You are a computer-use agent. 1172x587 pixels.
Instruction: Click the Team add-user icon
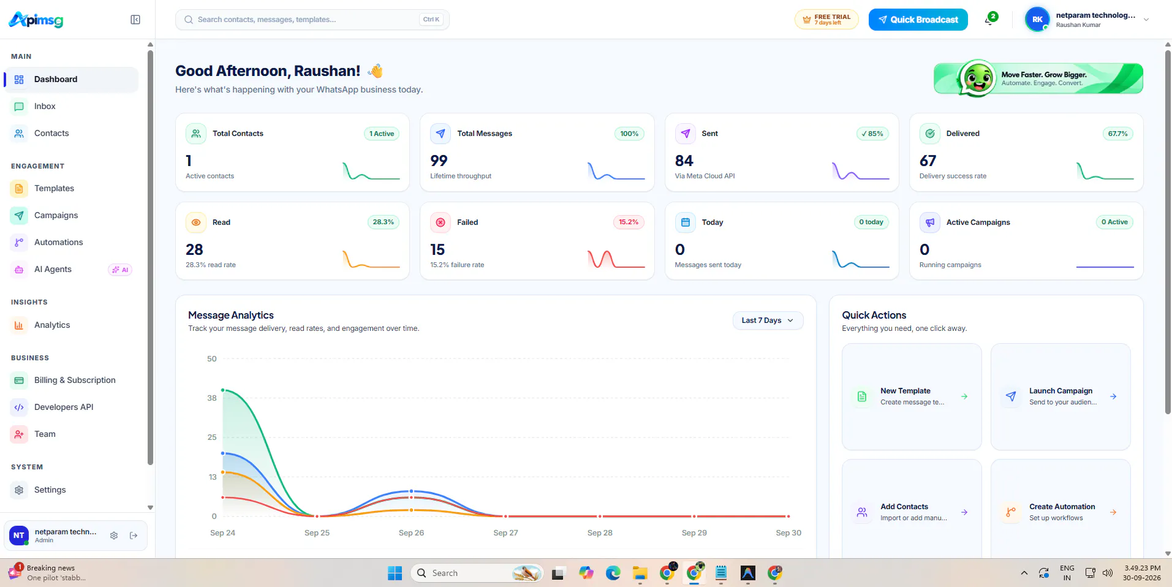coord(19,434)
